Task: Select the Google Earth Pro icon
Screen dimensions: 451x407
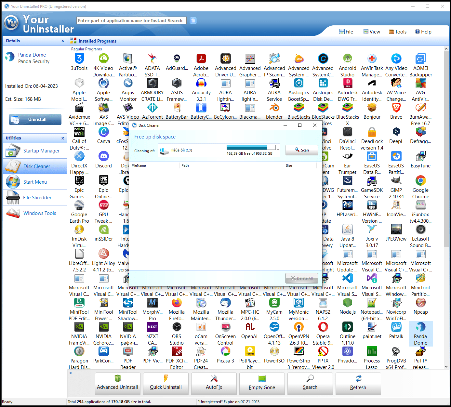Action: (x=79, y=205)
